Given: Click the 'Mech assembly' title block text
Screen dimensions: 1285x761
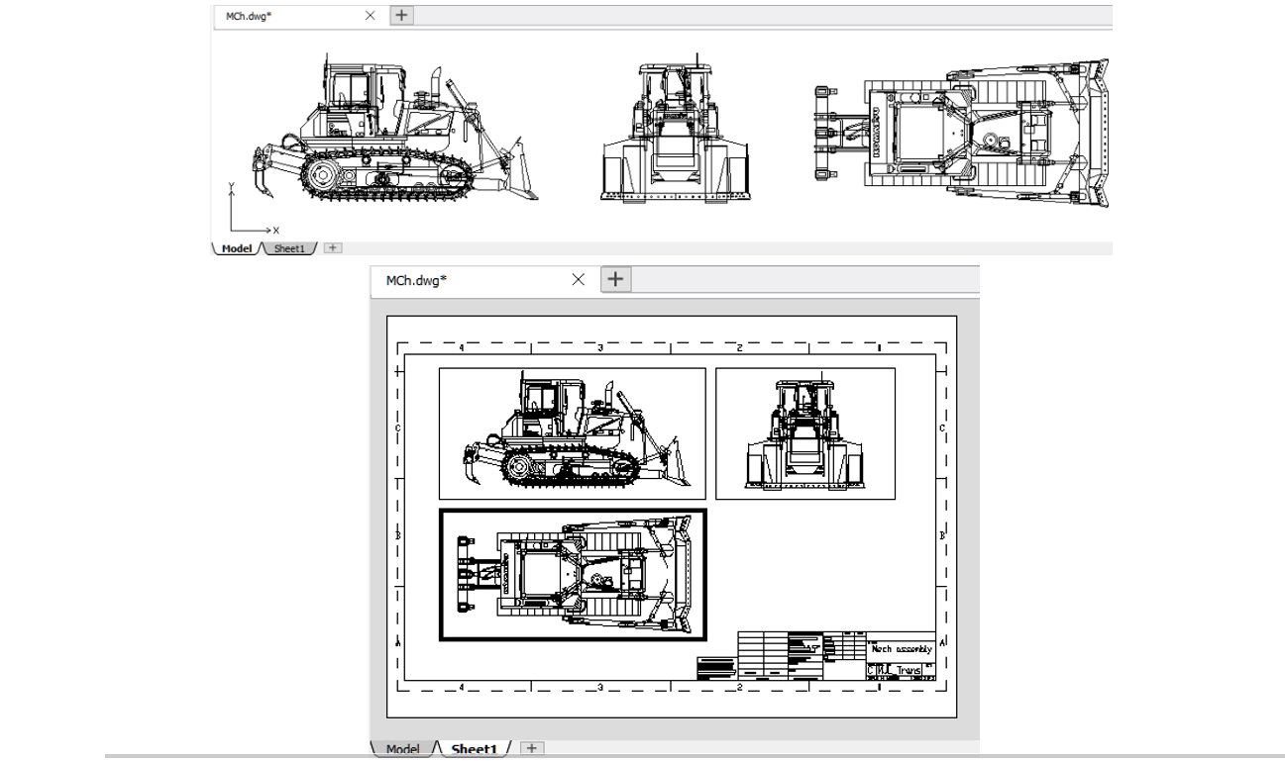Looking at the screenshot, I should (902, 650).
